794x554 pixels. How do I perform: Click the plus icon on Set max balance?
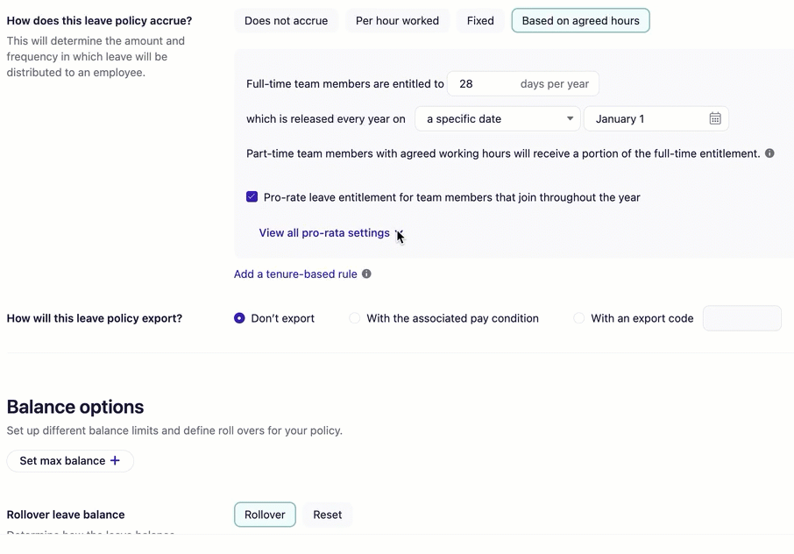(115, 461)
